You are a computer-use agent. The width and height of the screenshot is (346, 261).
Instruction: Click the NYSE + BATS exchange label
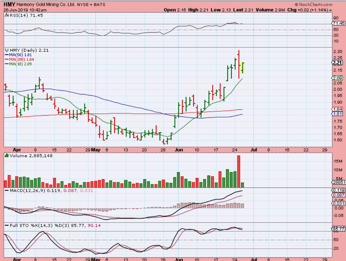tap(91, 5)
